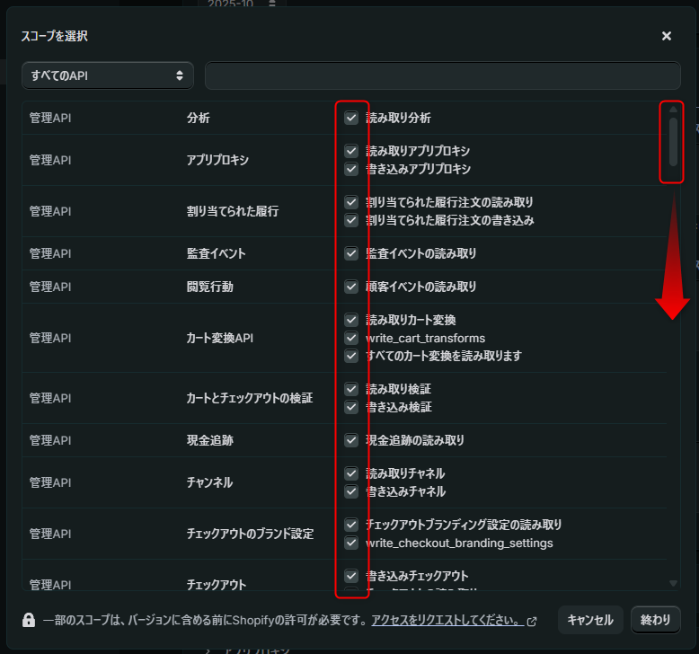Toggle 書き込みチェックアウト checkbox
This screenshot has width=699, height=654.
[x=351, y=576]
